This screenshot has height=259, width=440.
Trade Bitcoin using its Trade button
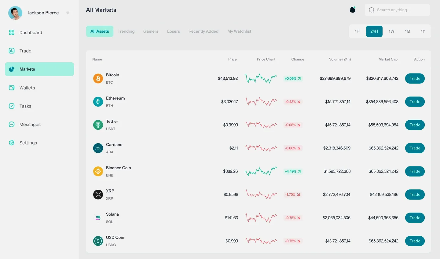pyautogui.click(x=415, y=78)
